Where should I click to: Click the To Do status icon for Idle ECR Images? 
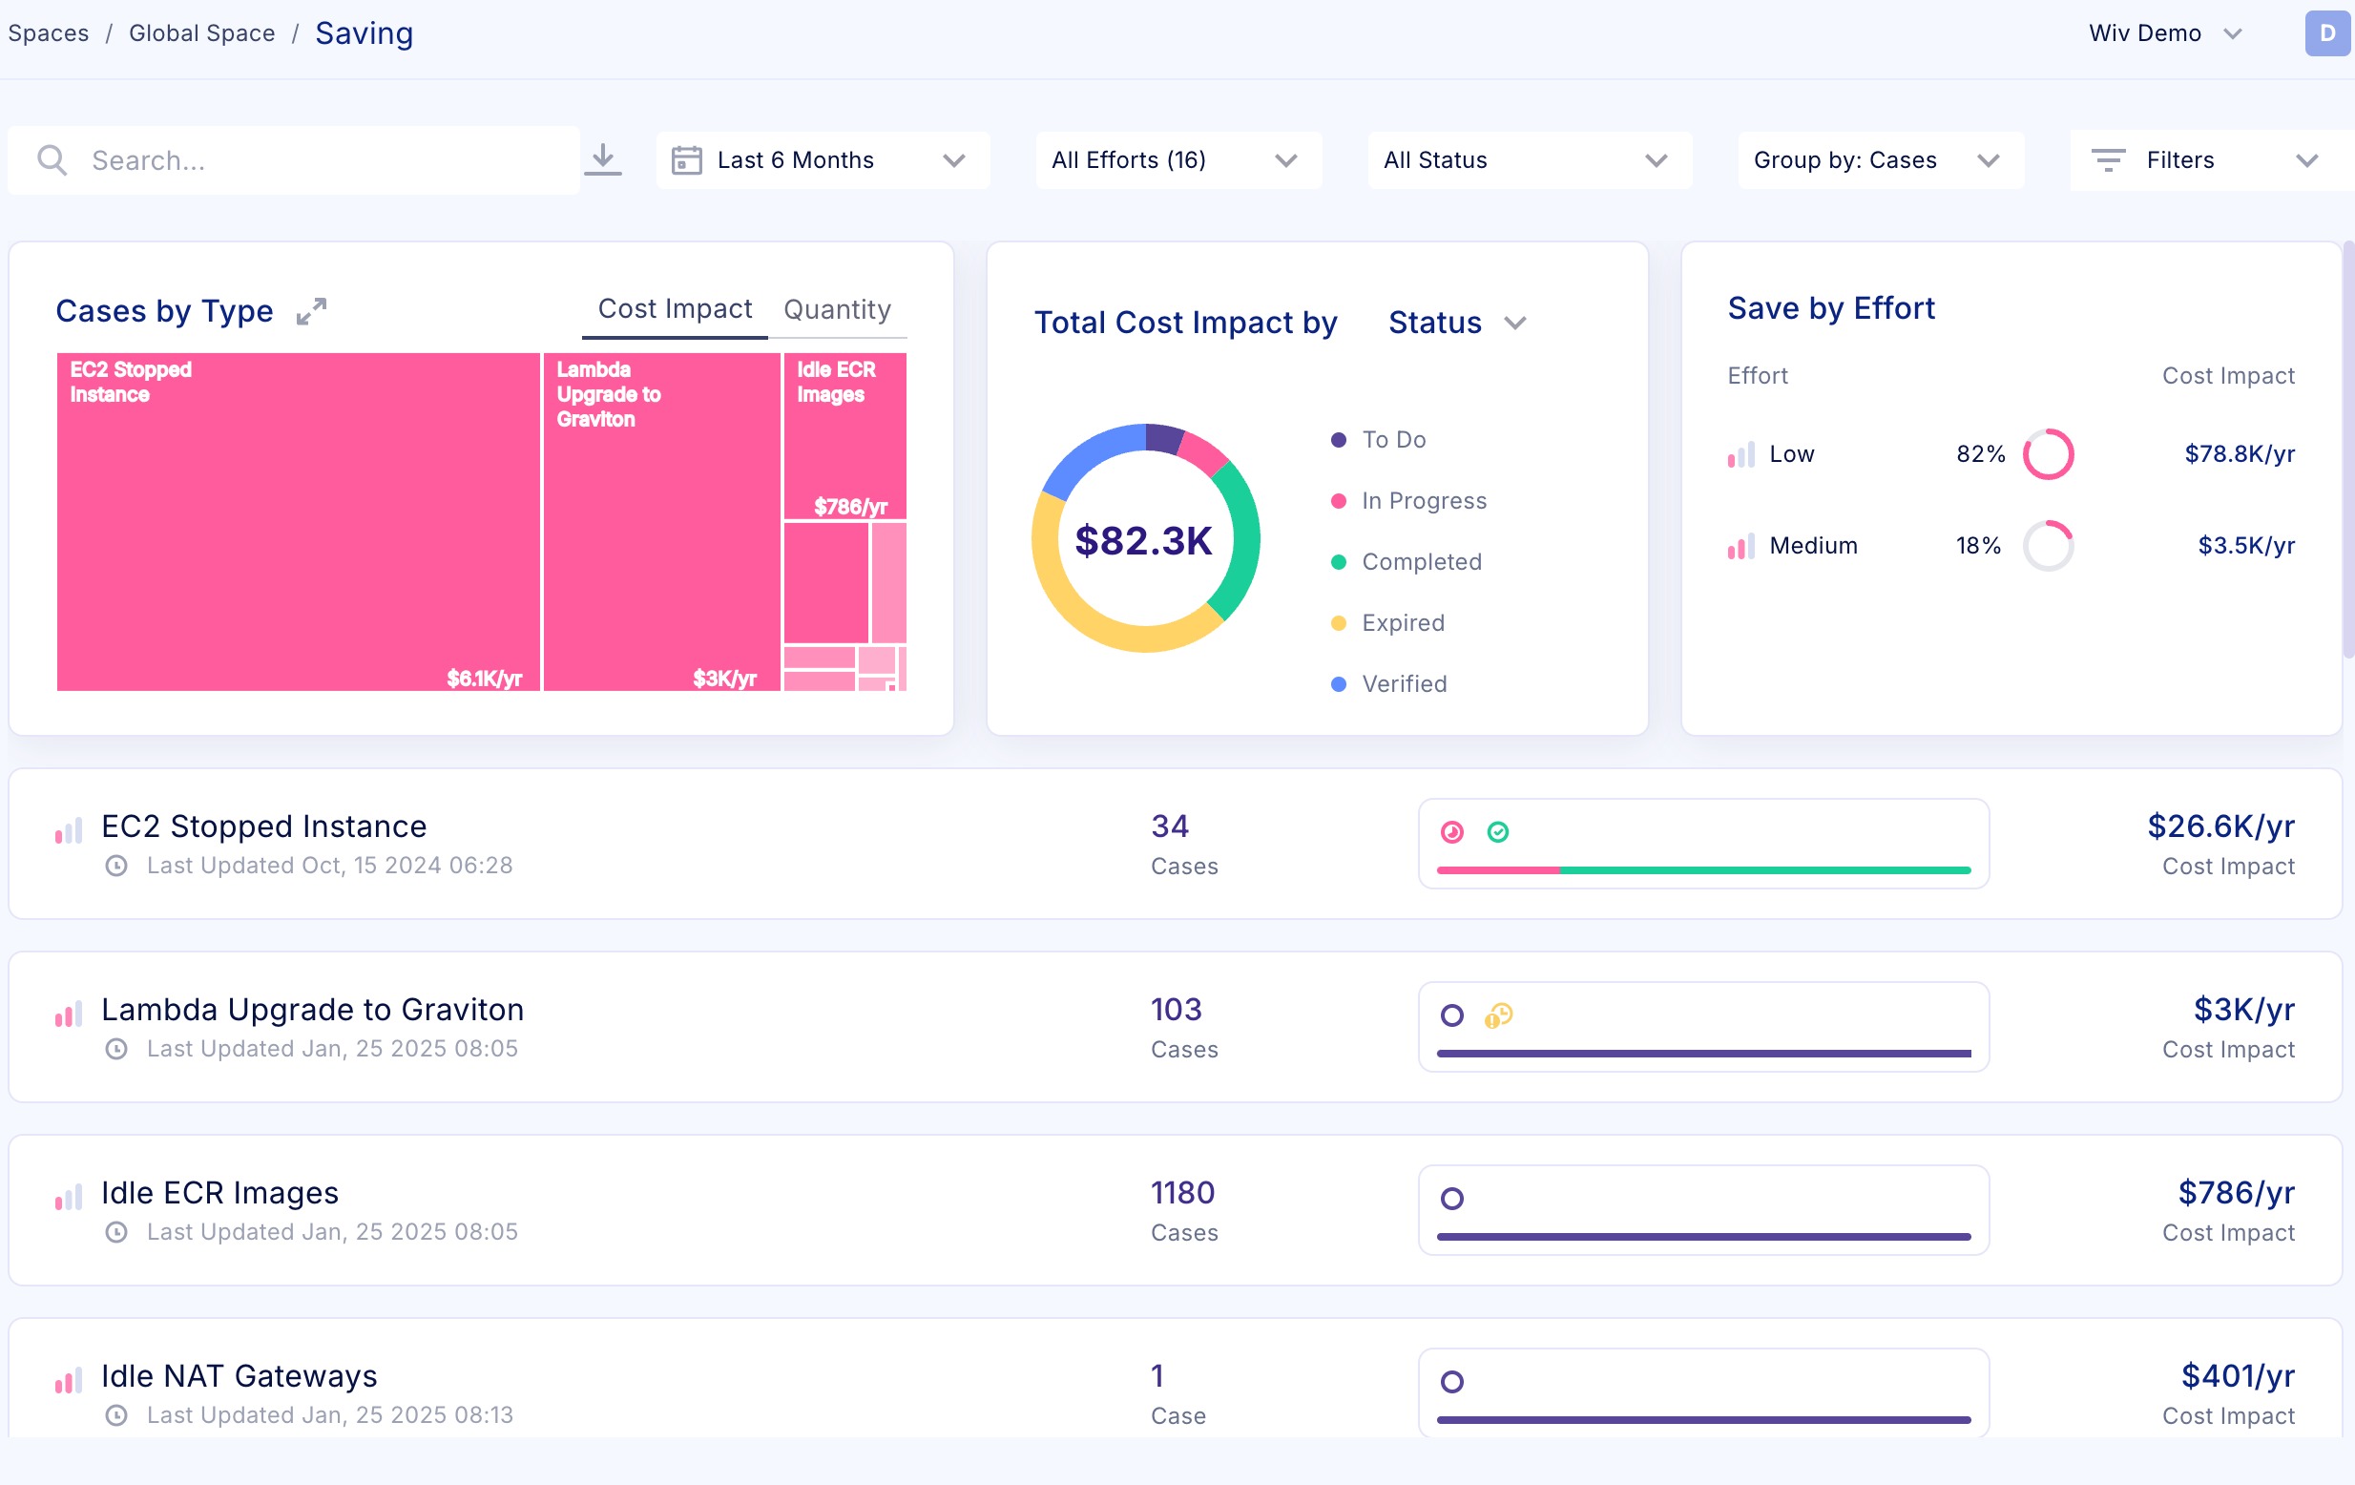[x=1452, y=1199]
